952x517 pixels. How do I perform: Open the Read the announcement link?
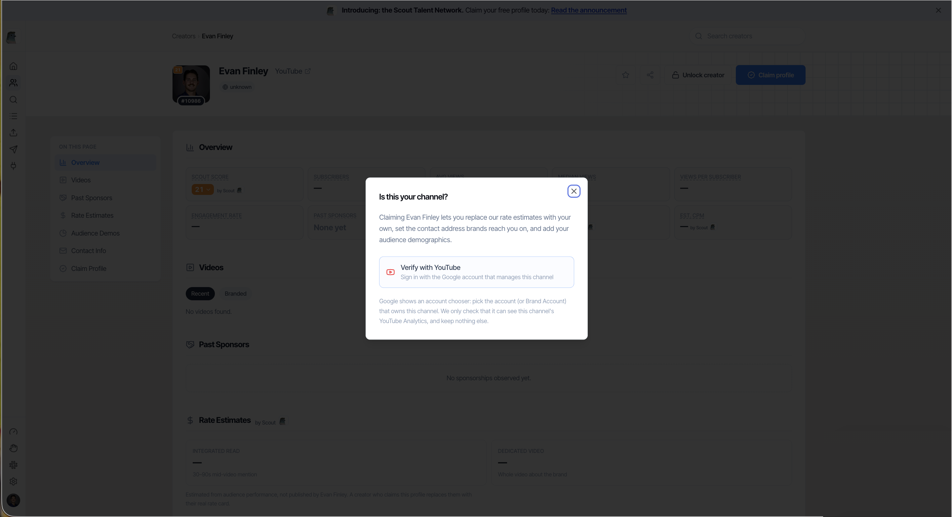[x=589, y=10]
